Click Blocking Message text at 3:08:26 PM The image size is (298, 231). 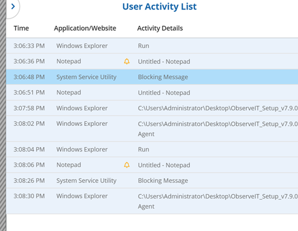[163, 181]
